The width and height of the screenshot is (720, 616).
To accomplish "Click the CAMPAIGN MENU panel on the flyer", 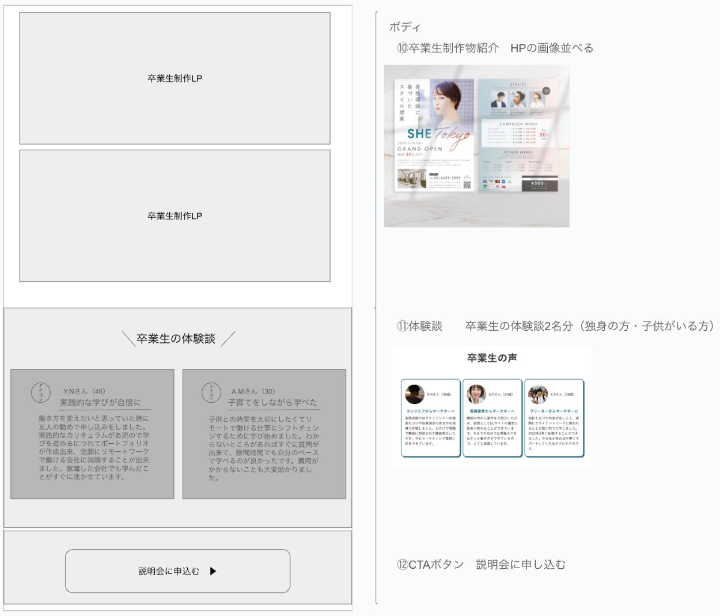I will pyautogui.click(x=518, y=134).
